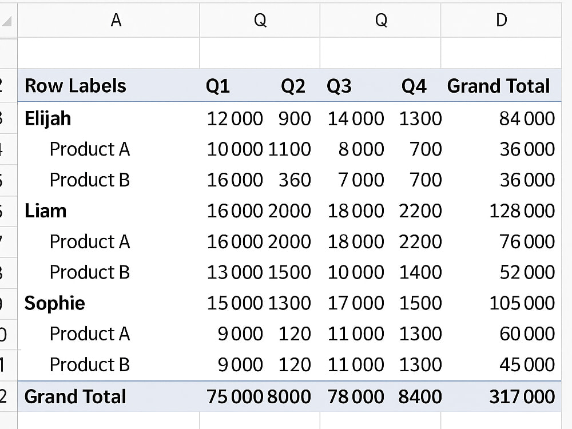
Task: Click Elijah's 84 000 total cell
Action: (x=527, y=118)
